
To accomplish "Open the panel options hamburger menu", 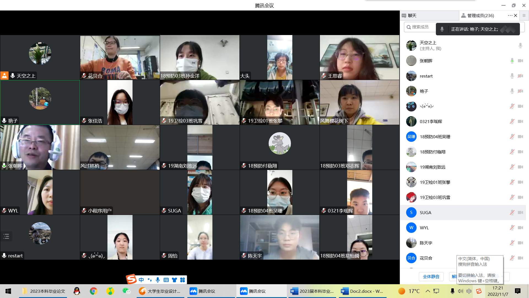I will coord(524,15).
